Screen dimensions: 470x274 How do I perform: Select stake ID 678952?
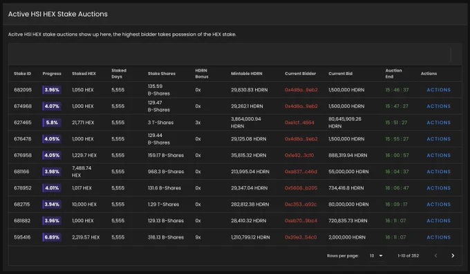[23, 188]
